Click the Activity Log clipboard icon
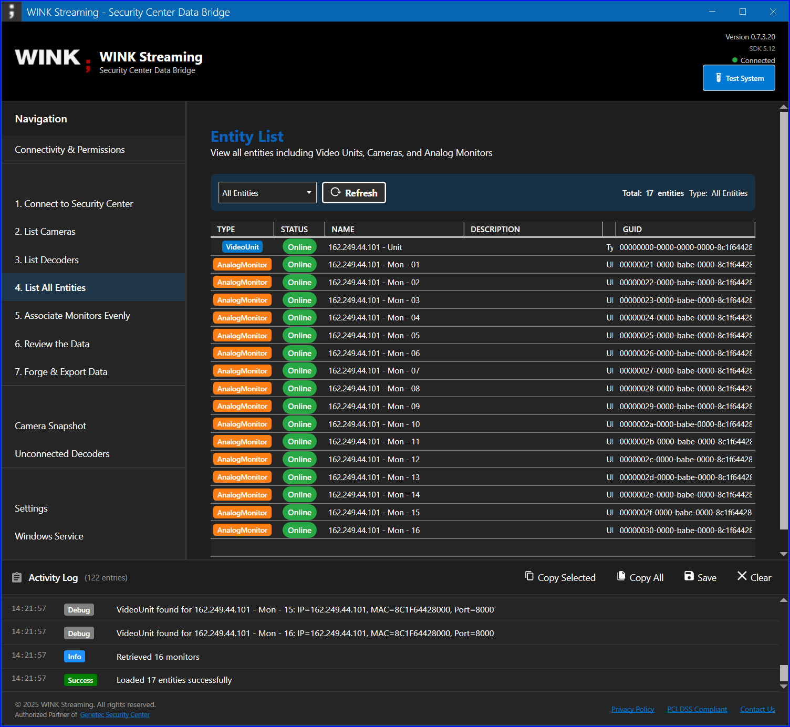790x727 pixels. pos(17,577)
